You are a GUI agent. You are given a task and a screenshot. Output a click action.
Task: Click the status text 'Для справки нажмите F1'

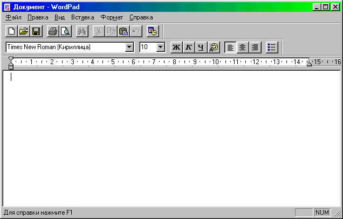coord(38,213)
